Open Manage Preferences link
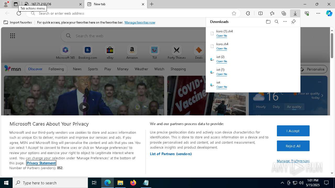Image resolution: width=335 pixels, height=188 pixels. (293, 161)
